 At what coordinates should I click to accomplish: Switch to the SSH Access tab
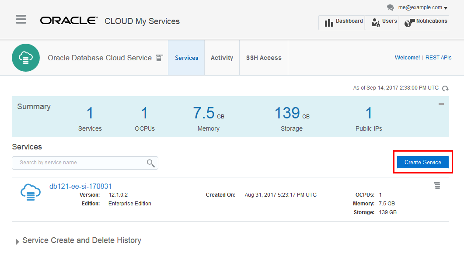(x=264, y=58)
